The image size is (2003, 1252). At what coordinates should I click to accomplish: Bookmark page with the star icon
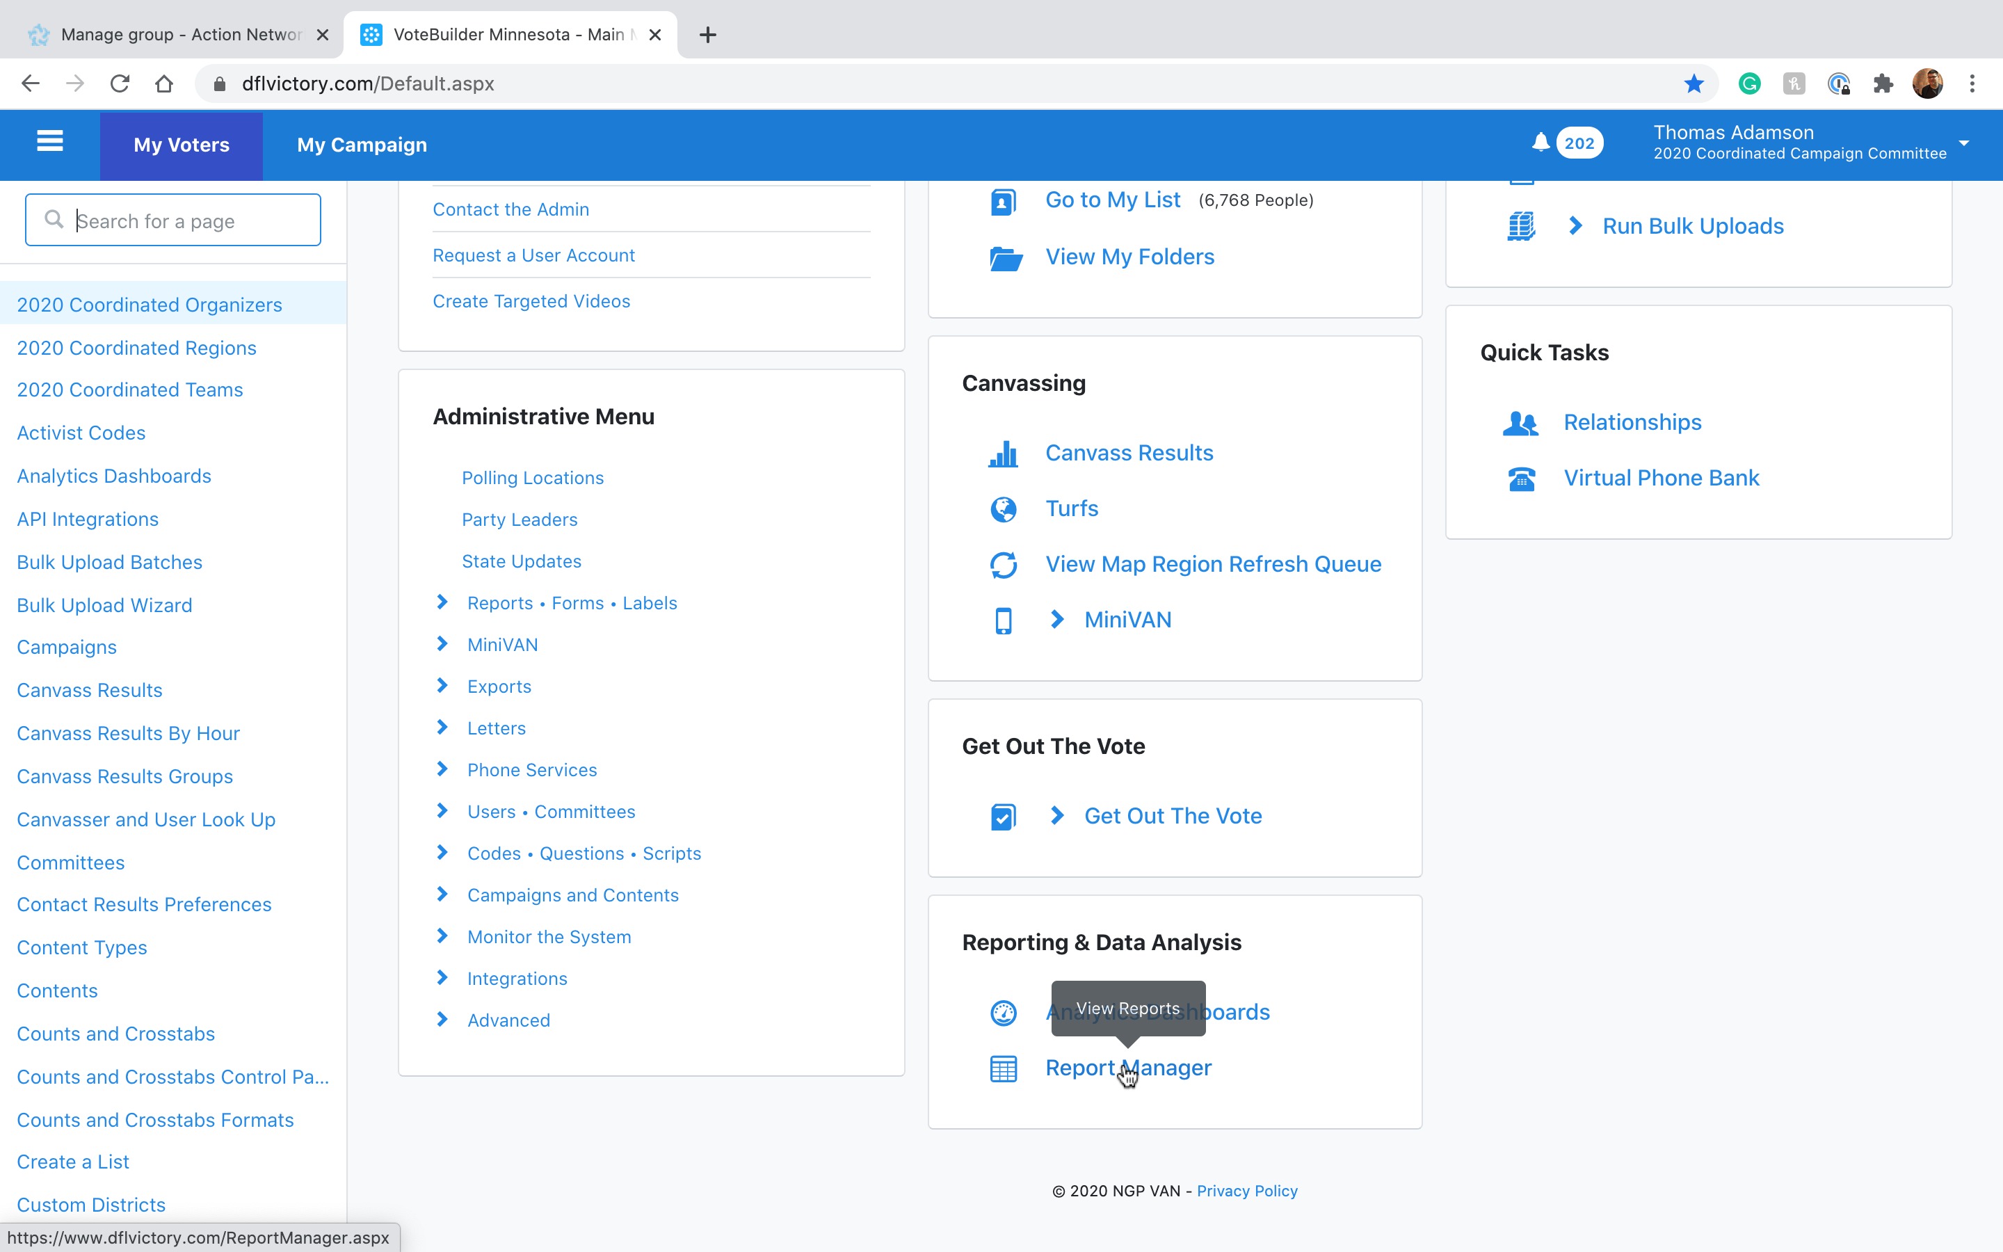pyautogui.click(x=1694, y=83)
